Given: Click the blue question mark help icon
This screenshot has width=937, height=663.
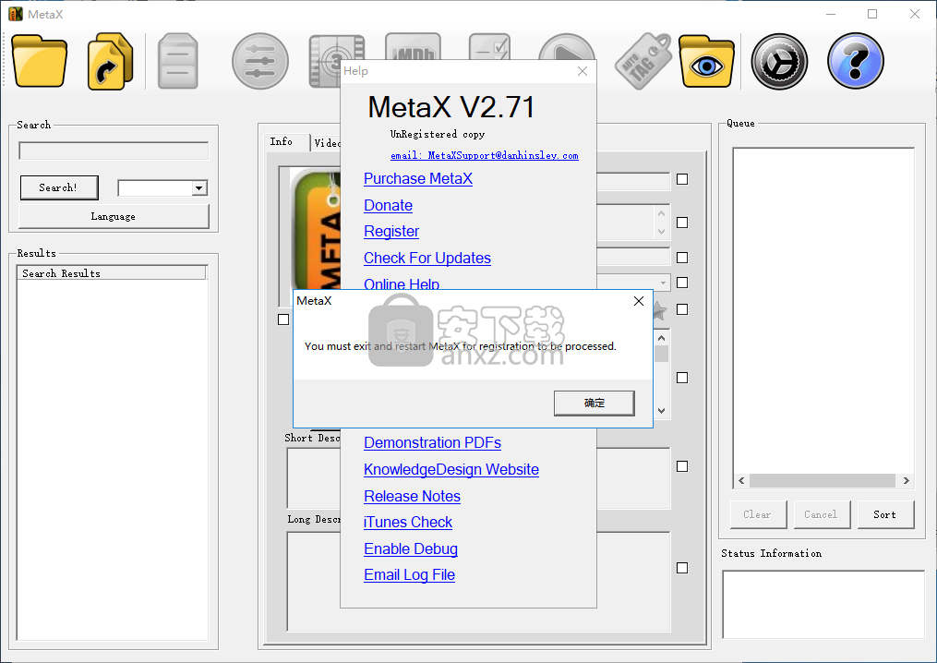Looking at the screenshot, I should pos(855,61).
